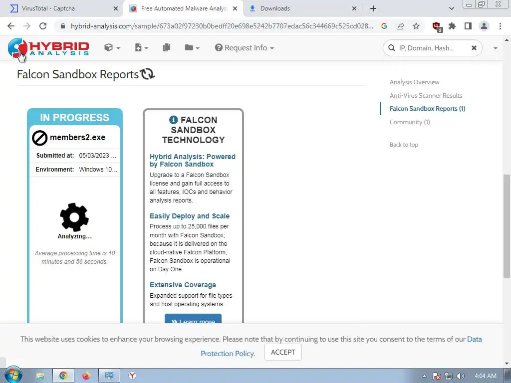Open the file submission dropdown icon
Screen dimensions: 511x383
(141, 48)
